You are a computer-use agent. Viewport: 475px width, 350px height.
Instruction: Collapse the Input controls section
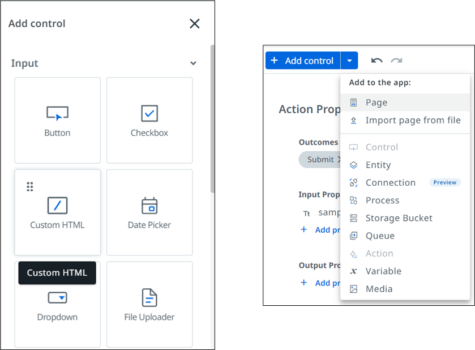click(193, 63)
